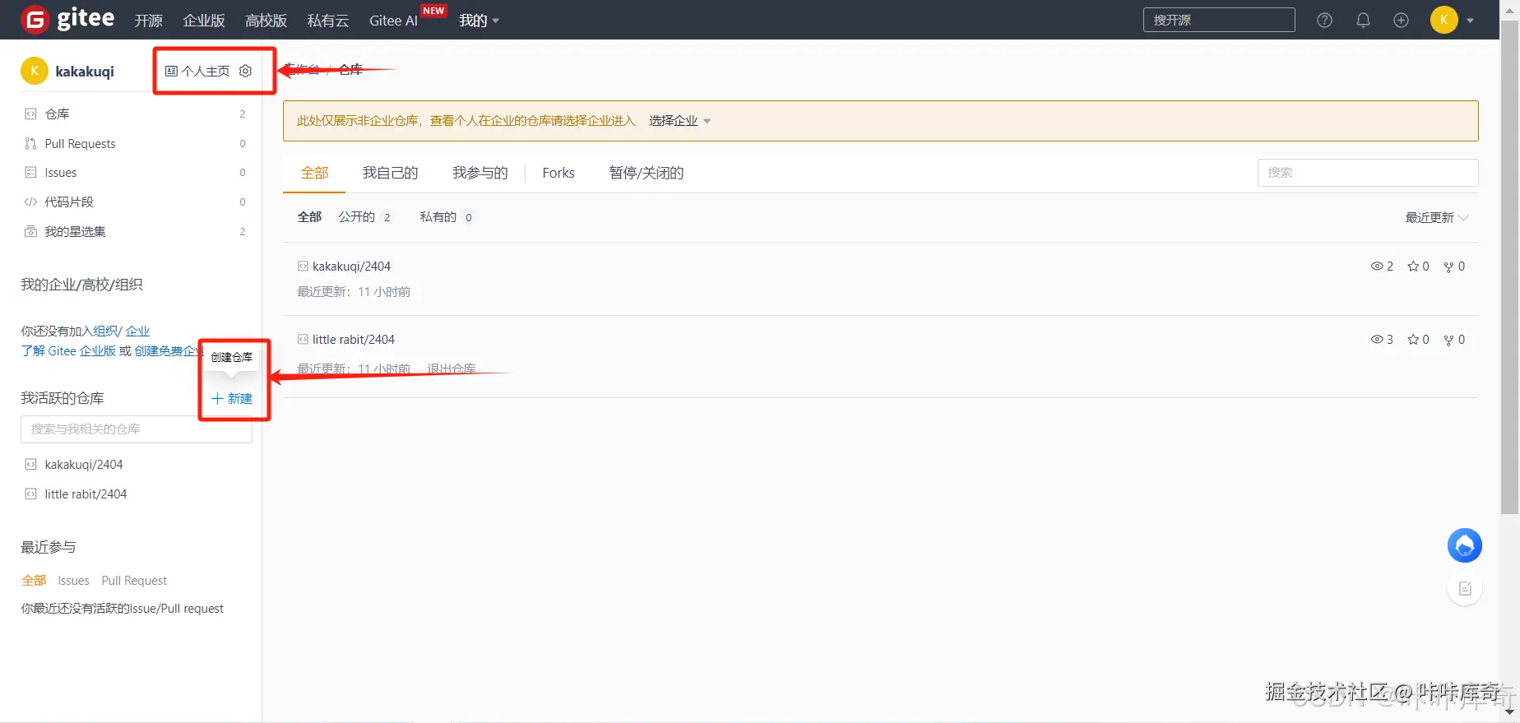Viewport: 1520px width, 723px height.
Task: Select the 全部 filter under 最近参与
Action: point(34,581)
